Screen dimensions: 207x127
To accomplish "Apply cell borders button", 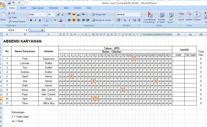I will tap(47, 20).
